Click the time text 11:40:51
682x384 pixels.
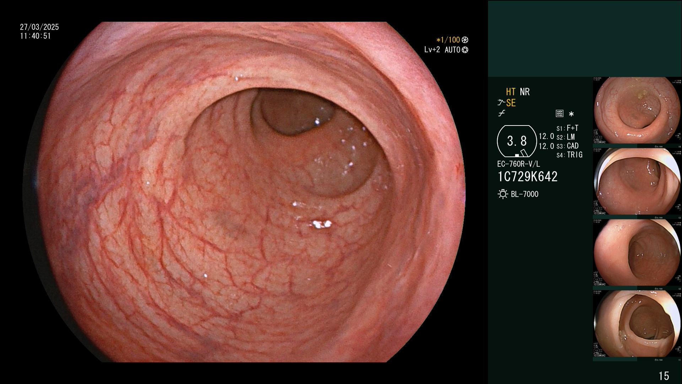[36, 36]
